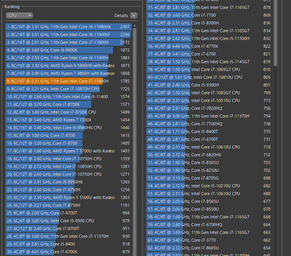291x256 pixels.
Task: Select rank 42 i7-1065G7 row scoring 799
Action: click(x=210, y=93)
